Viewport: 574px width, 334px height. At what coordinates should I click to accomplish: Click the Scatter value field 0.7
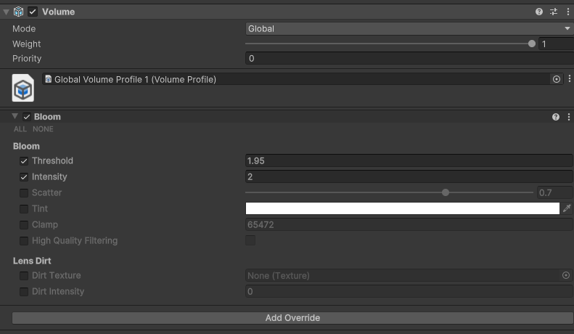pos(555,192)
